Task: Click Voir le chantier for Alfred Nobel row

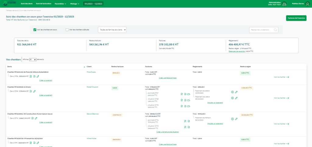Action: pos(281,144)
